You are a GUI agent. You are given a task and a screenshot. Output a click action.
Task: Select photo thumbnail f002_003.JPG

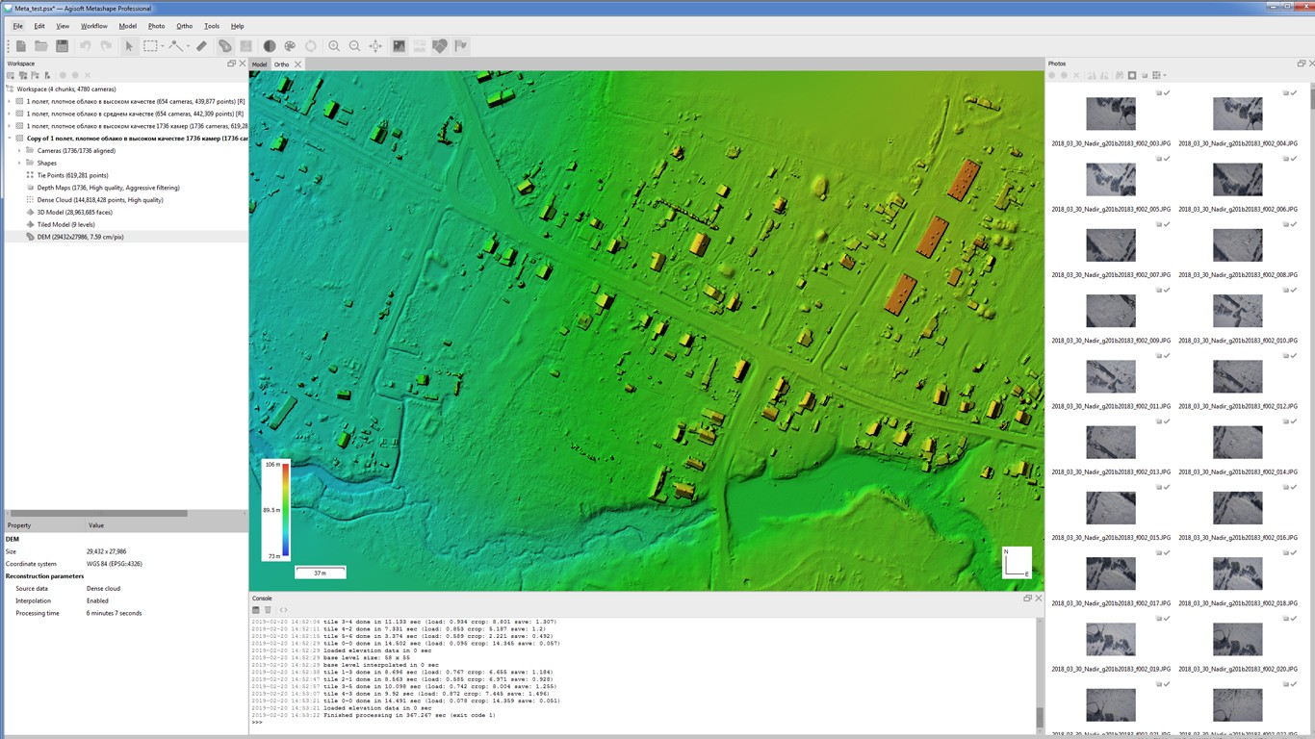(1110, 115)
